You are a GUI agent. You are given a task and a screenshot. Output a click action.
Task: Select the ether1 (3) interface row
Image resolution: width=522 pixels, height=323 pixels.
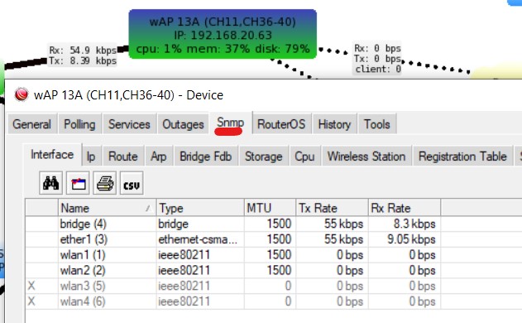point(233,239)
